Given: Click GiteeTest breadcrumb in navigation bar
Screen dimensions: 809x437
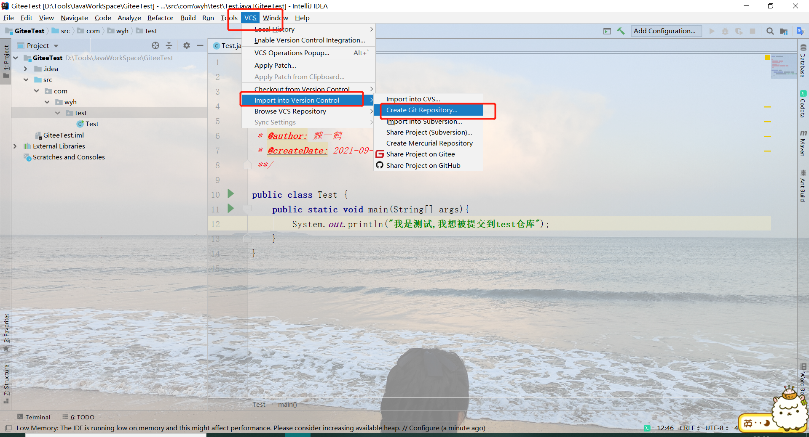Looking at the screenshot, I should point(25,31).
